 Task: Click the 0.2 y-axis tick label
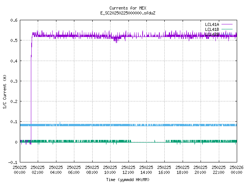(14, 101)
